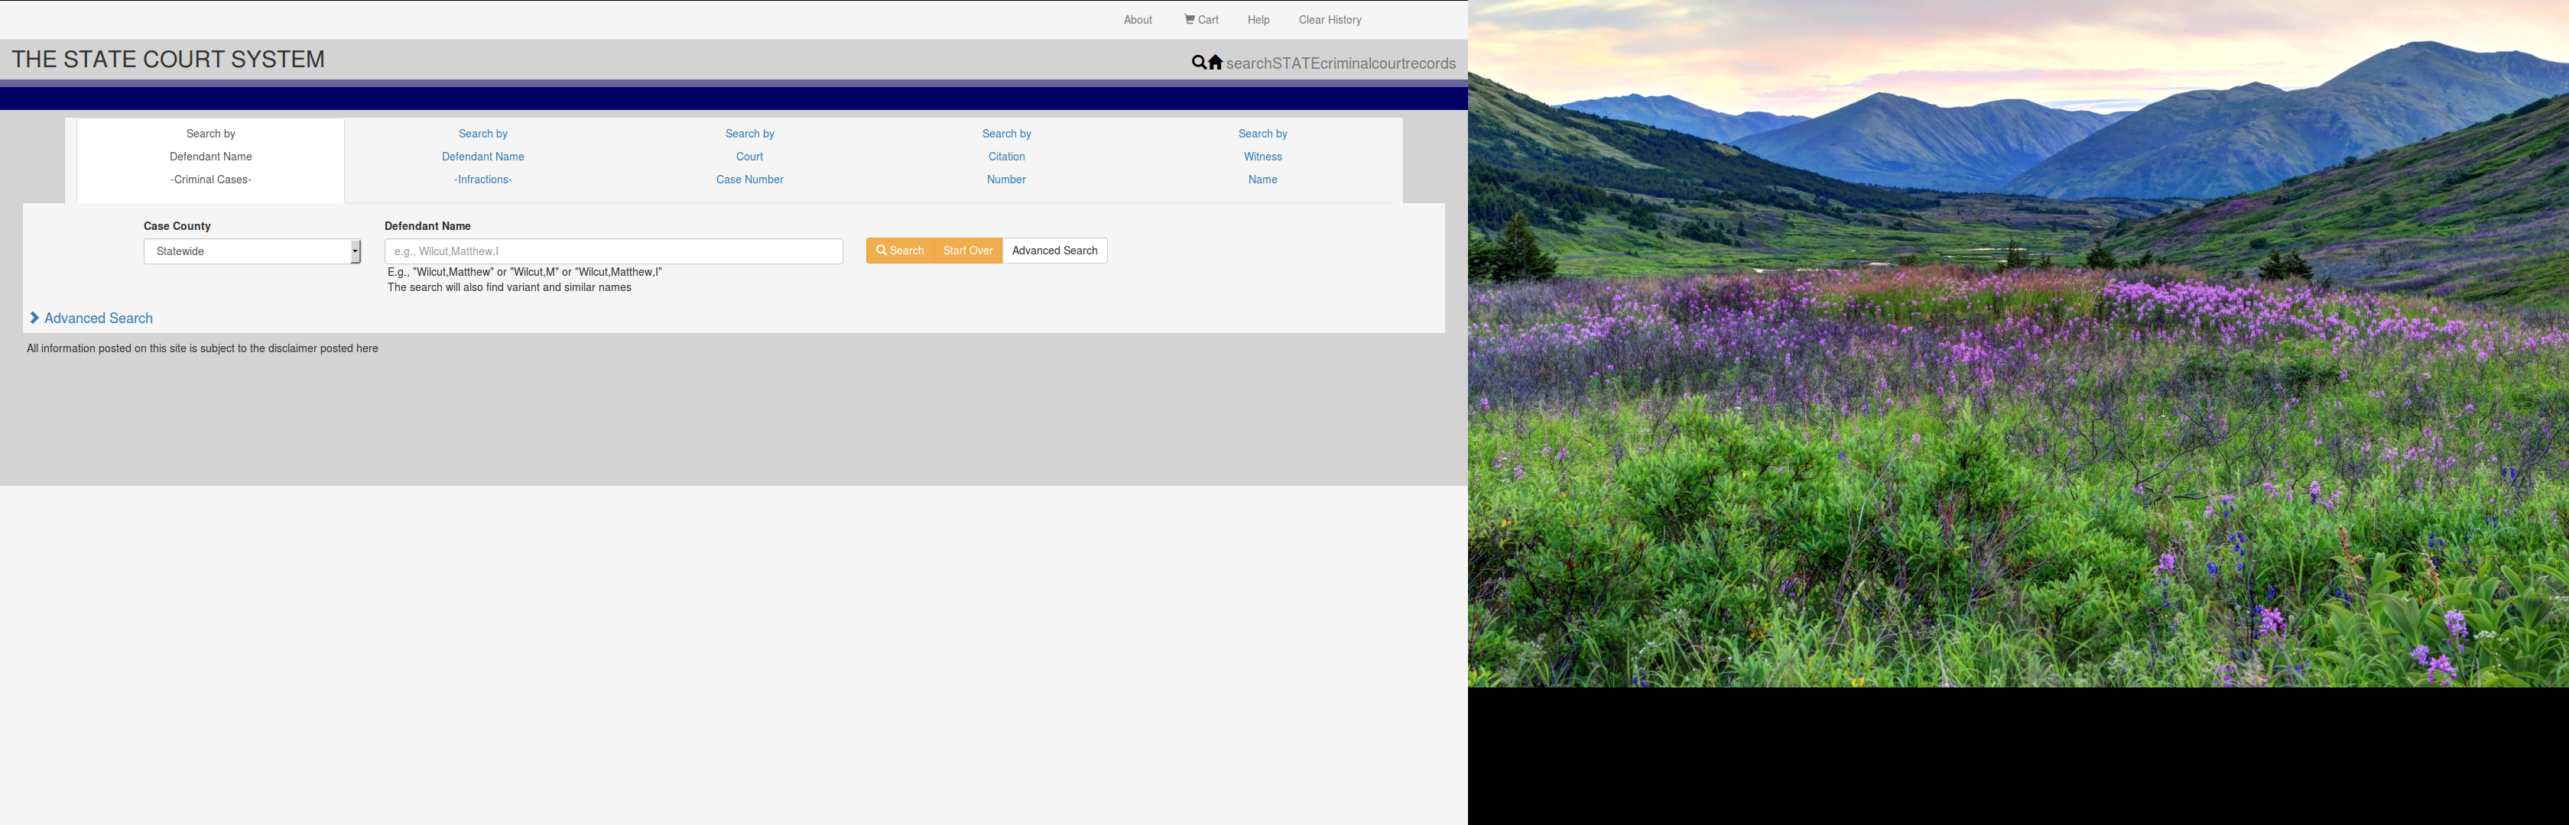Click THE STATE COURT SYSTEM title
2569x825 pixels.
pyautogui.click(x=168, y=60)
